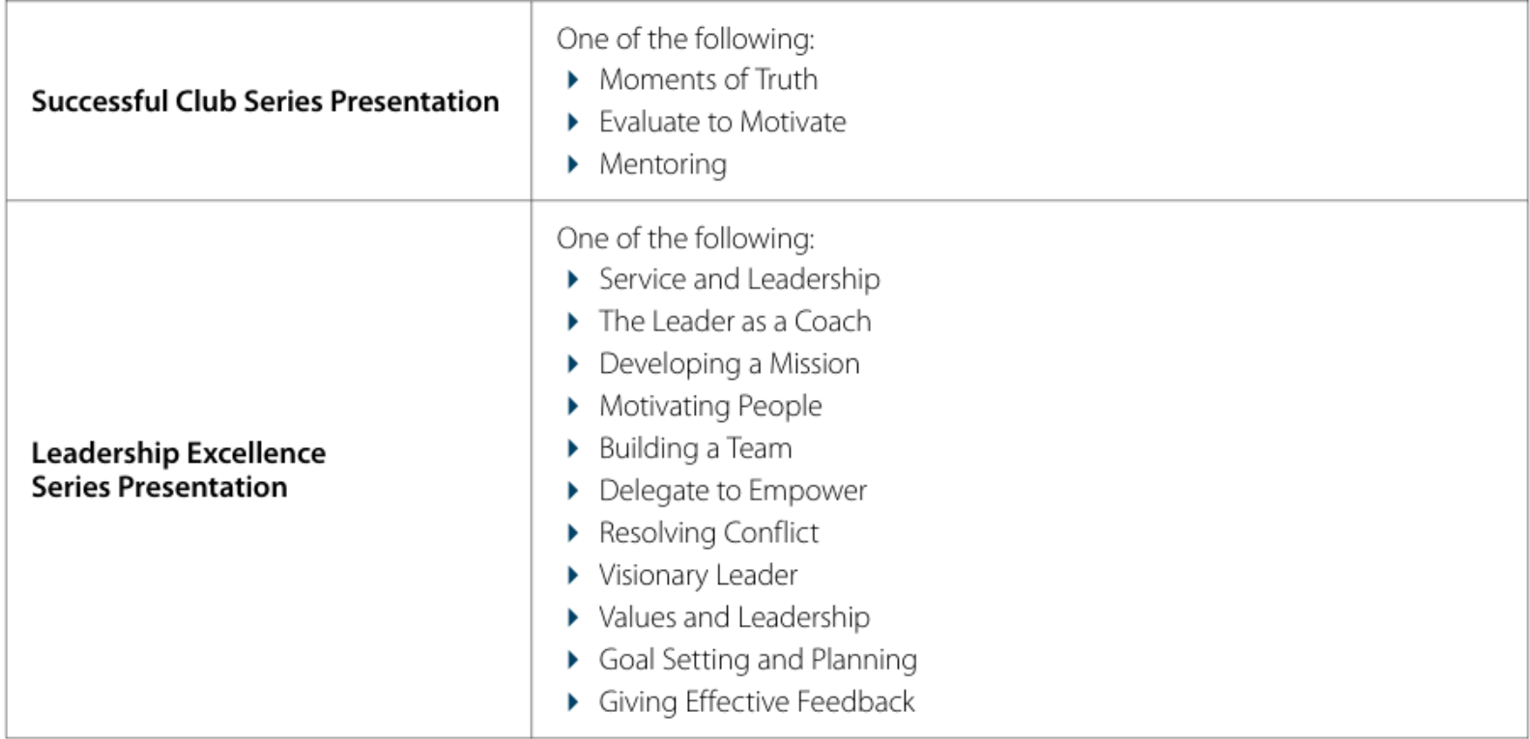The width and height of the screenshot is (1530, 739).
Task: Click 'One of the following:' above Service and Leadership
Action: point(685,239)
